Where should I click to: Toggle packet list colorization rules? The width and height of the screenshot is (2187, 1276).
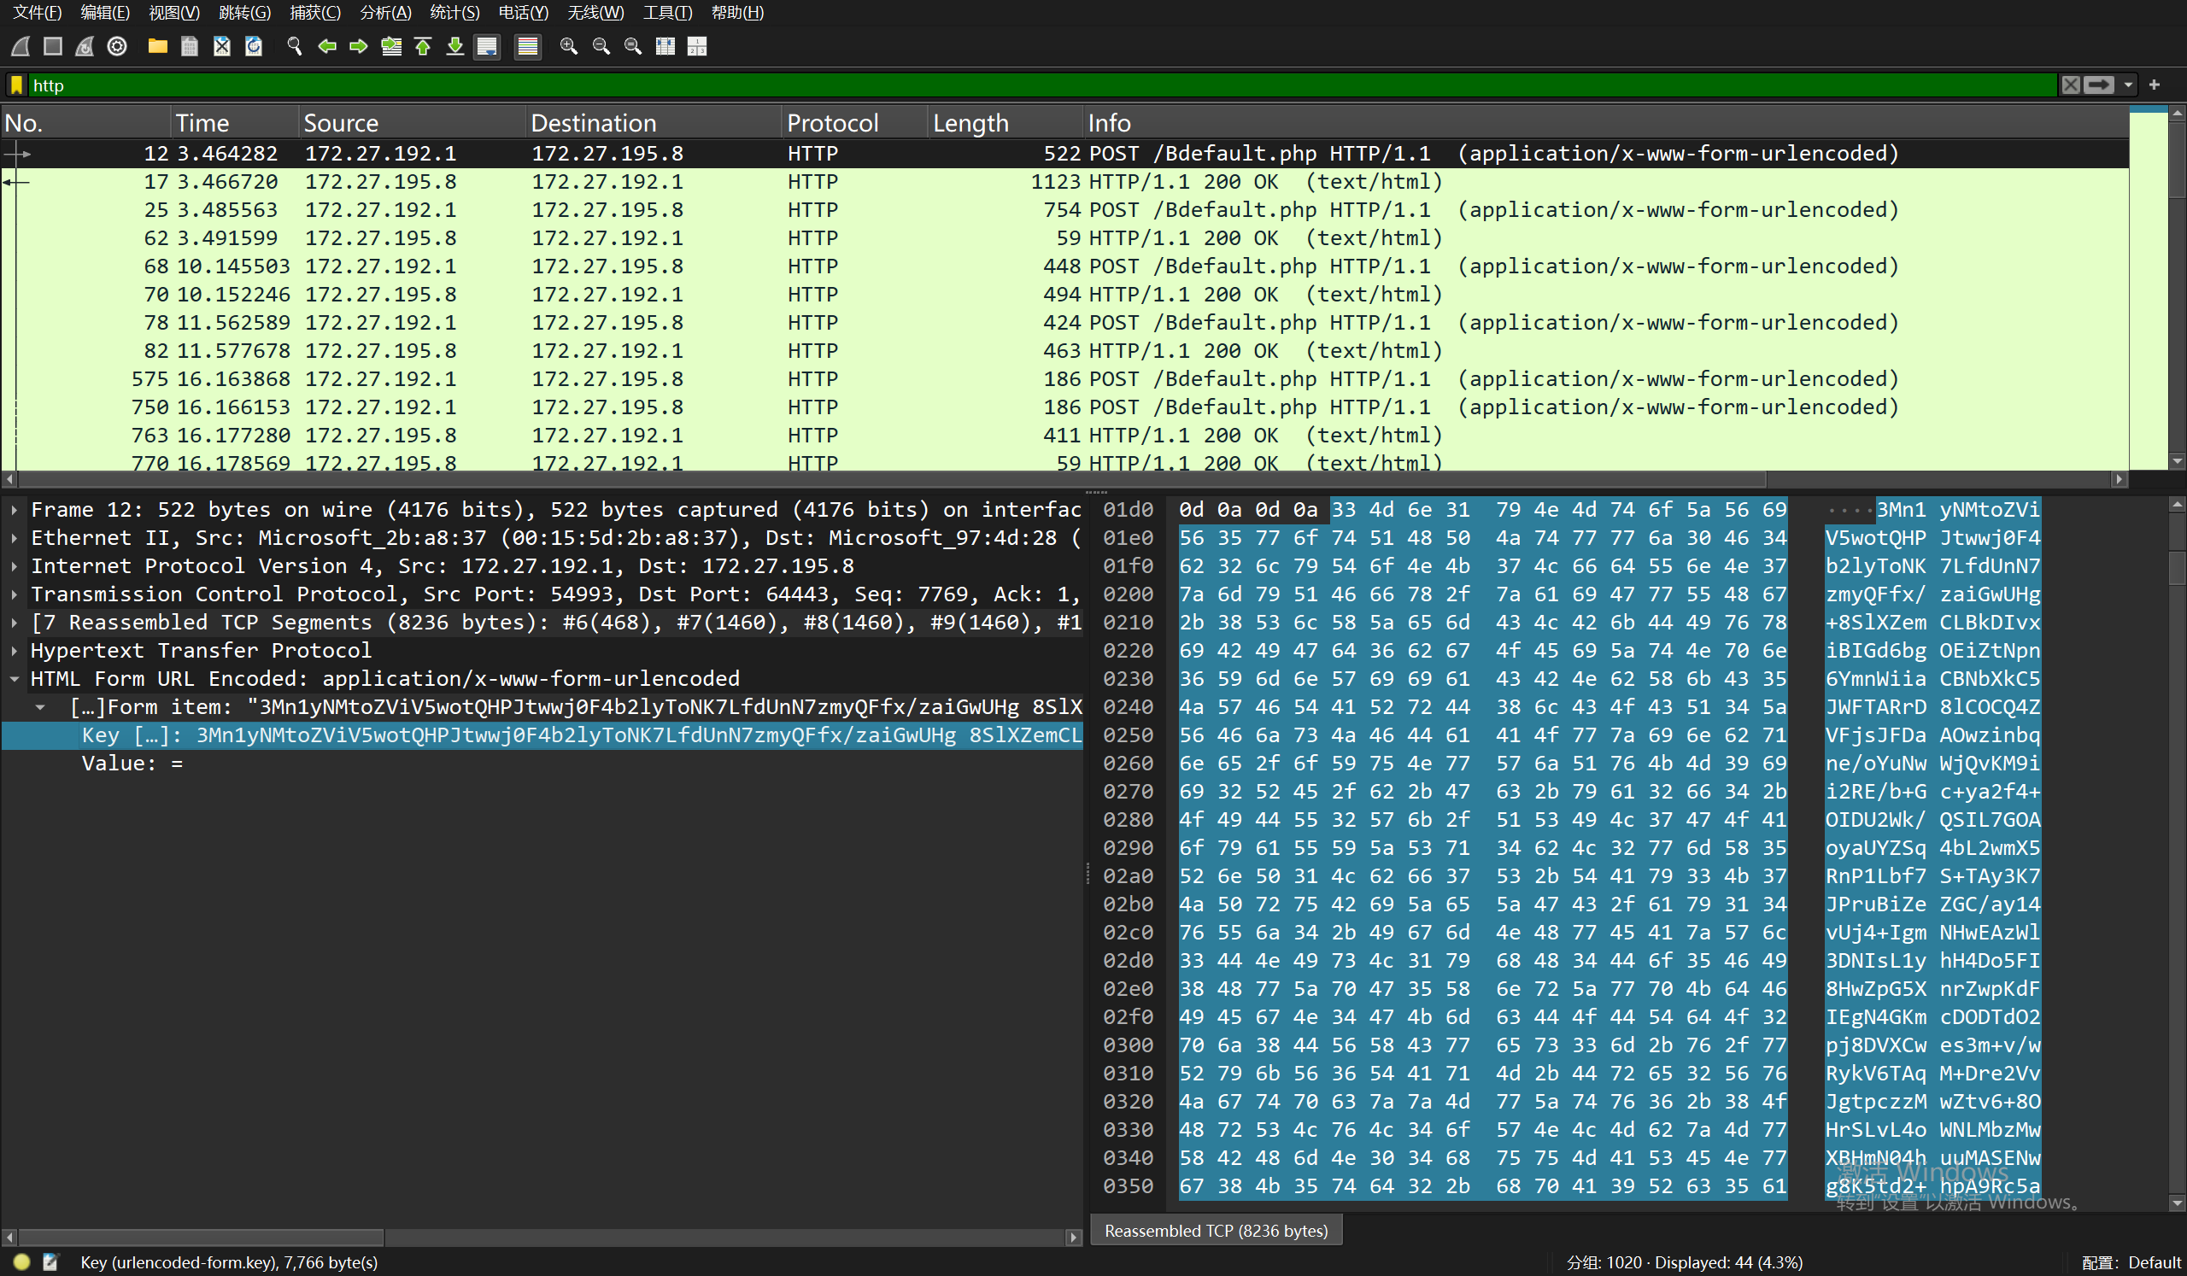(x=527, y=46)
